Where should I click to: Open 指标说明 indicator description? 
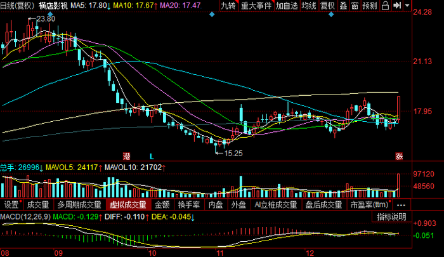(391, 217)
